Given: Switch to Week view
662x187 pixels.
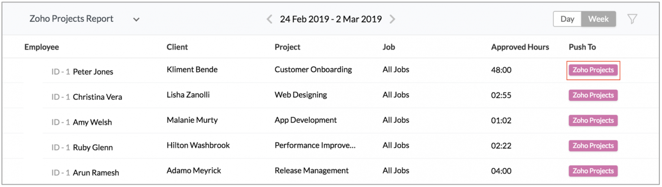Looking at the screenshot, I should coord(598,19).
